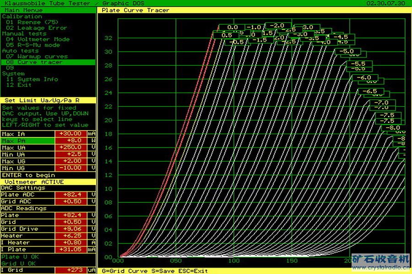
Task: Click the Manual tests section heading
Action: [24, 33]
